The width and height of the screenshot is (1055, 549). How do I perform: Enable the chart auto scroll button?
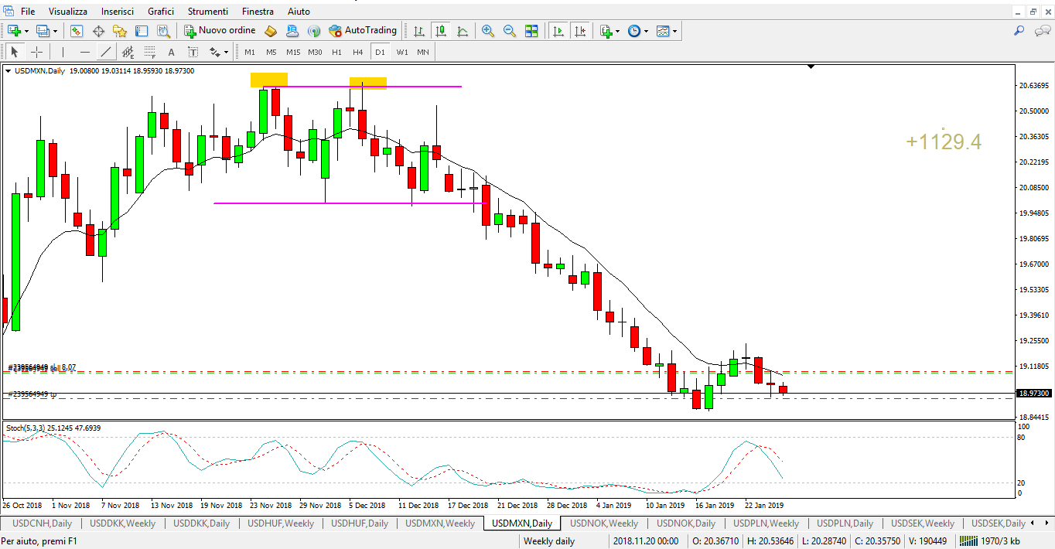[558, 31]
